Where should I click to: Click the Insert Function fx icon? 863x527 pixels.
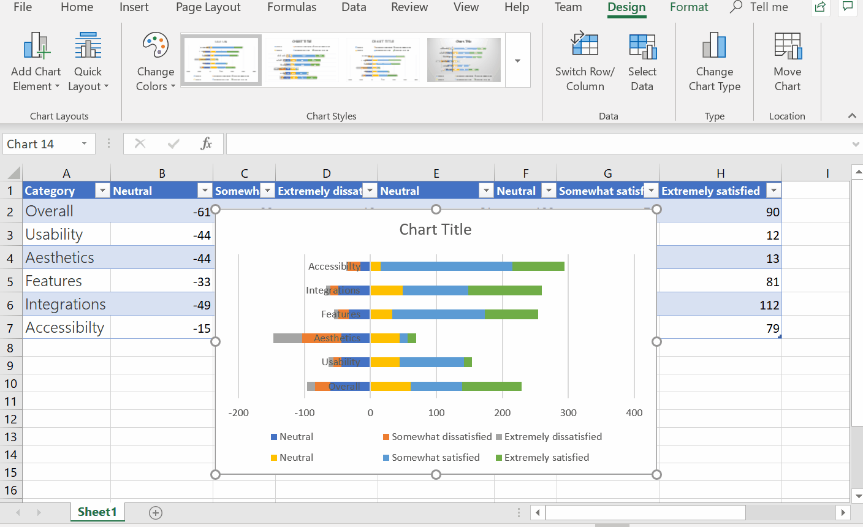[207, 143]
